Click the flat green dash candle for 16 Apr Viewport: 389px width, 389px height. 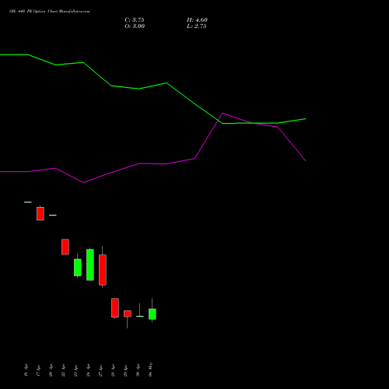pos(28,202)
